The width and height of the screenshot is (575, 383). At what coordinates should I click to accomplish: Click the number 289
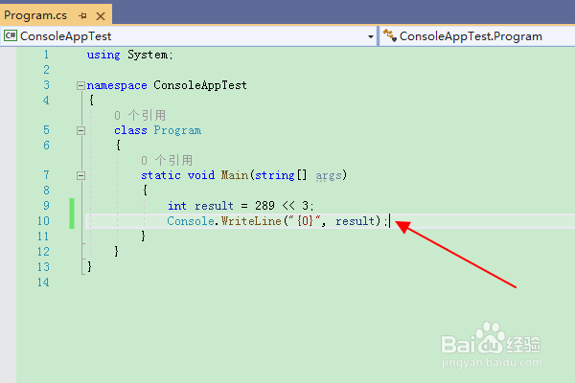pos(264,206)
